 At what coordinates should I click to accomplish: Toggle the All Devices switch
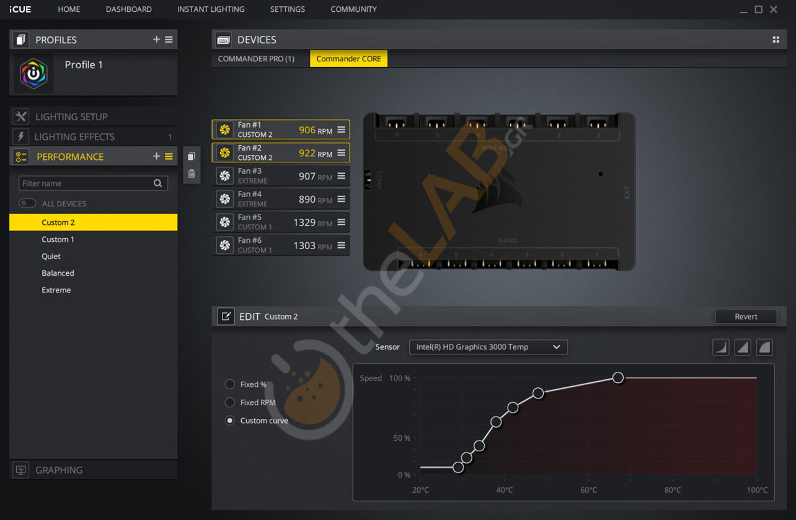coord(27,203)
